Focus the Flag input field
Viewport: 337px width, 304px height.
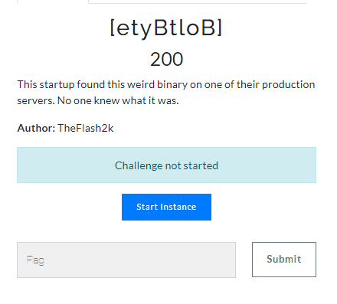pos(126,260)
